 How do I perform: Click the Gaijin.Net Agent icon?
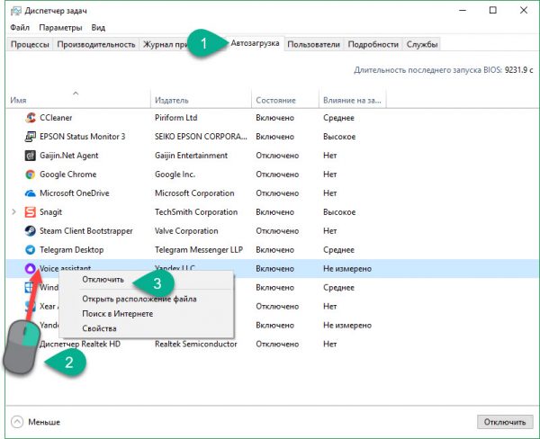(31, 156)
